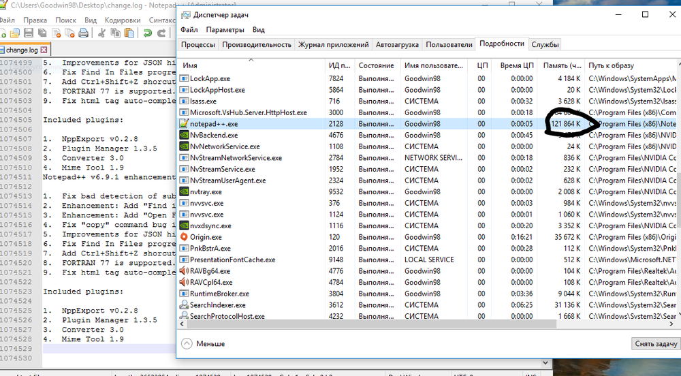Click the Cut scissors icon
The width and height of the screenshot is (681, 376).
101,33
